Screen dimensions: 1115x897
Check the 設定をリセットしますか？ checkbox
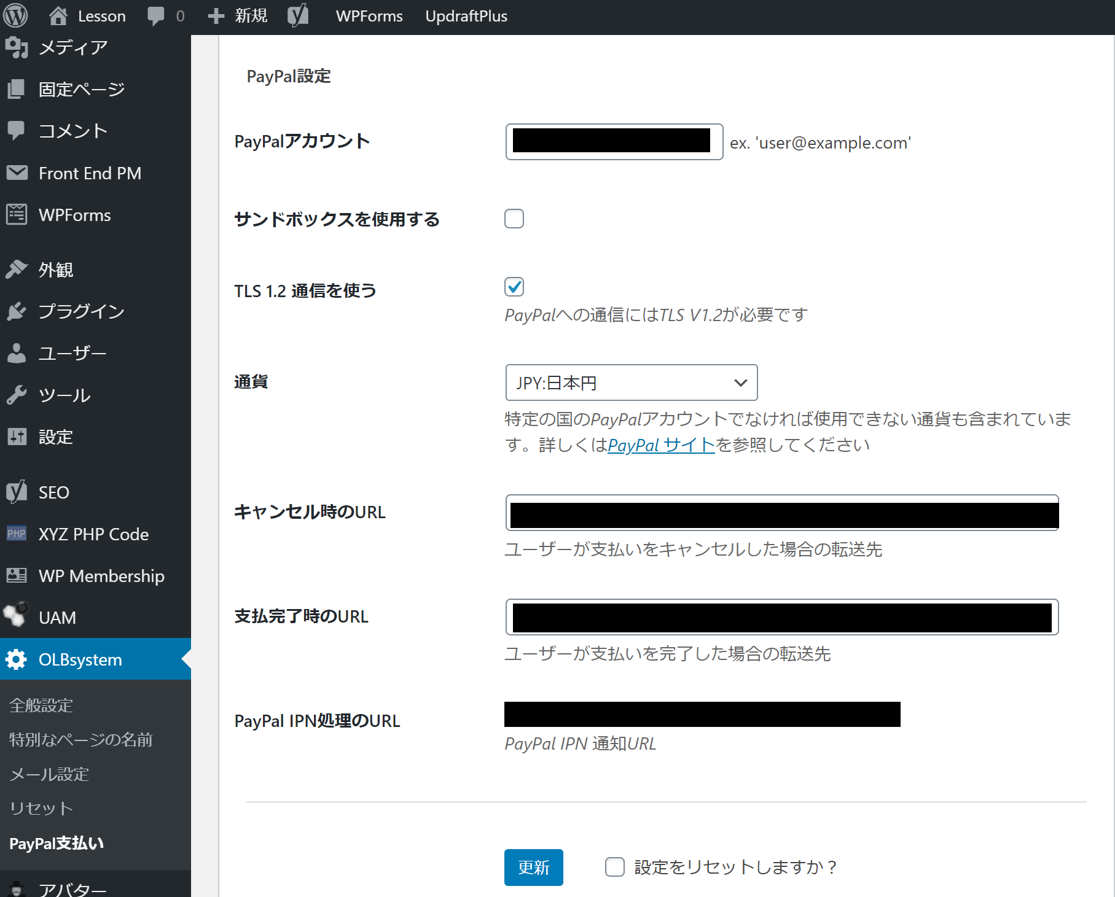coord(615,867)
